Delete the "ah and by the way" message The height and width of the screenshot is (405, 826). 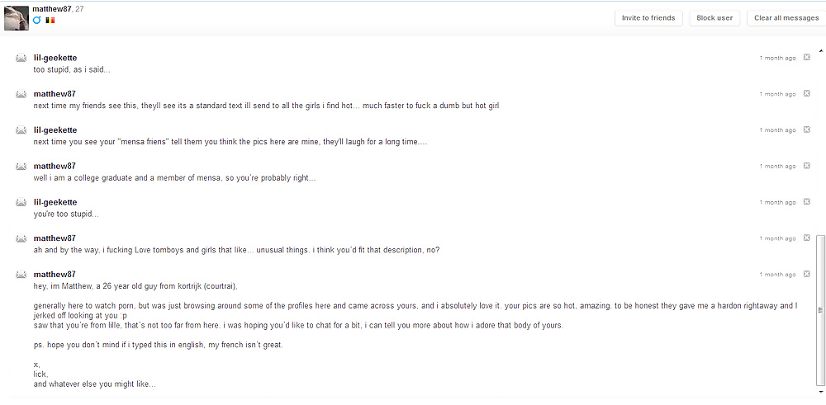pyautogui.click(x=807, y=238)
